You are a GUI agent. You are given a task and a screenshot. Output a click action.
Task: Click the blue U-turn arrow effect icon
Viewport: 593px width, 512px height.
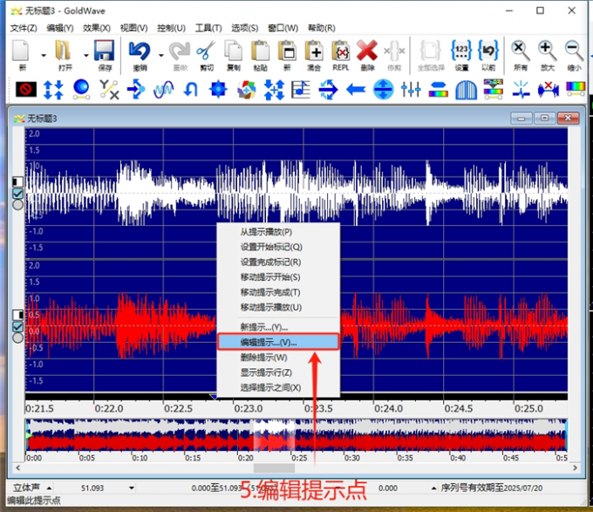191,90
